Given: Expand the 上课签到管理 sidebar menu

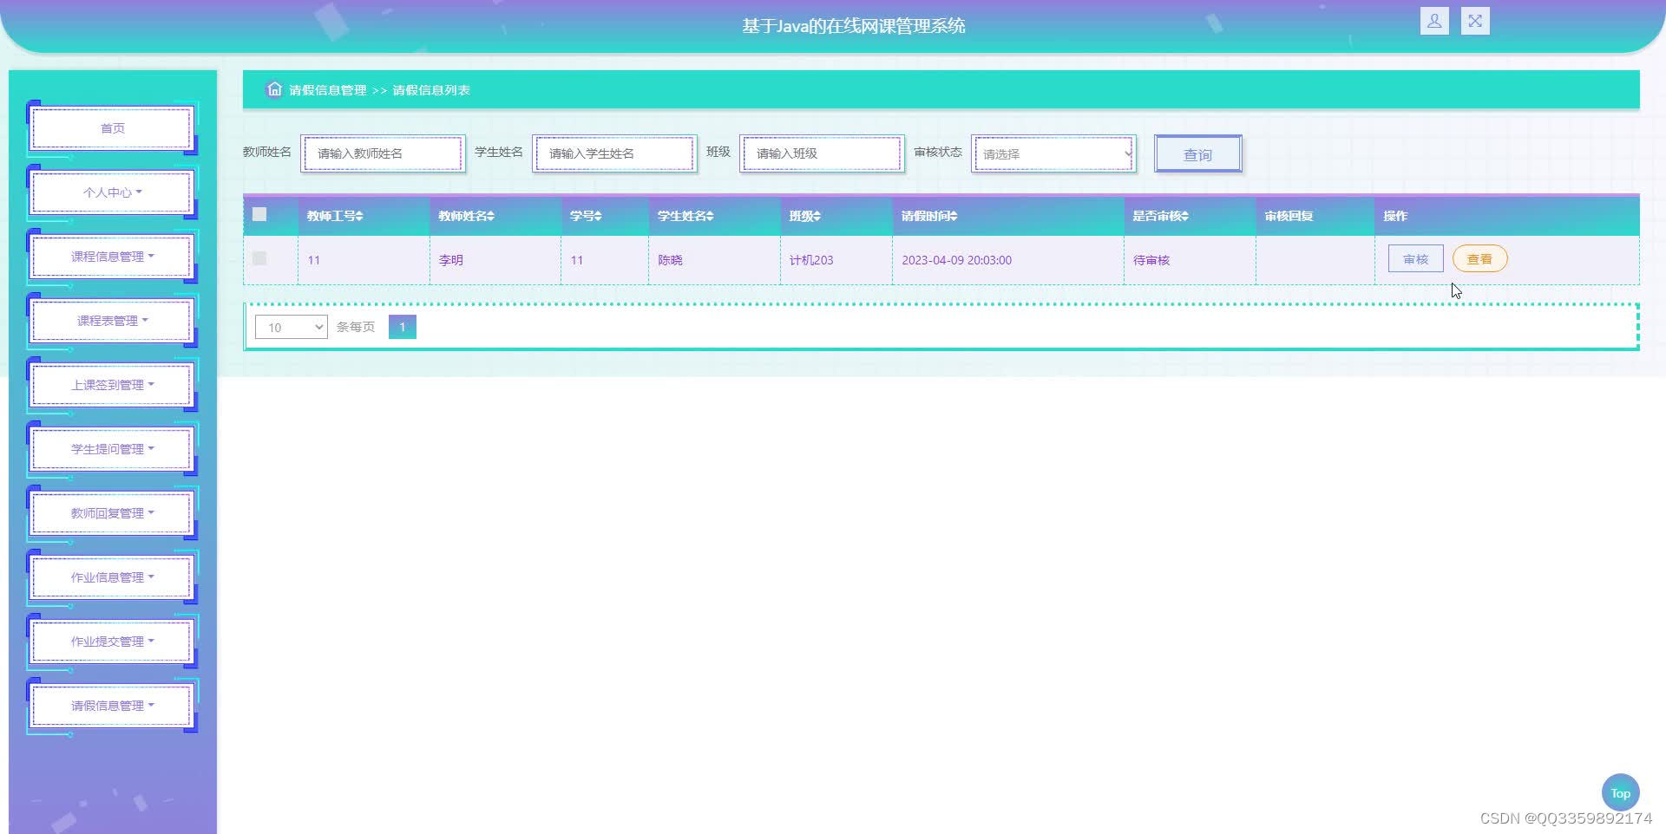Looking at the screenshot, I should tap(112, 385).
